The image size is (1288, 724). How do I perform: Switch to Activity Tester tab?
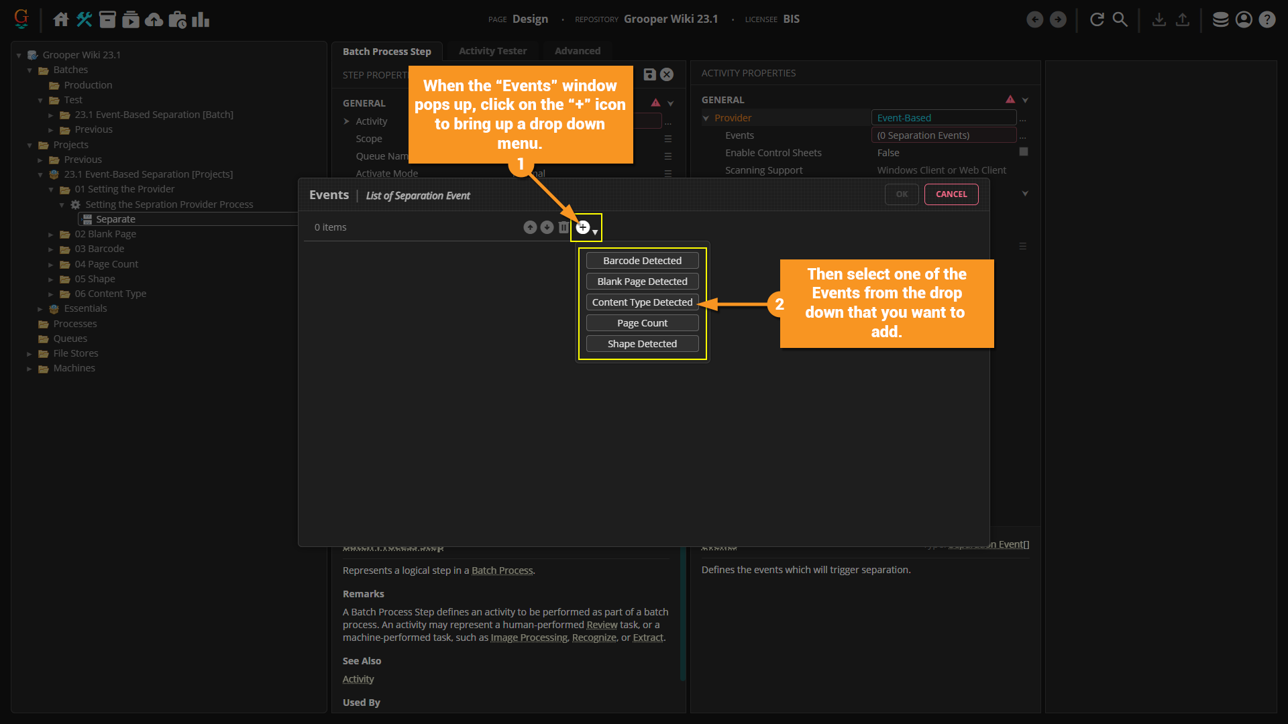(492, 51)
